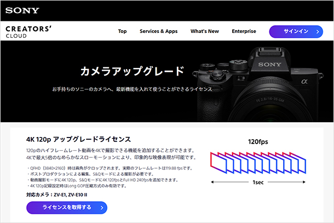Click the SONY logo in header
Viewport: 334px width, 223px height.
[22, 10]
